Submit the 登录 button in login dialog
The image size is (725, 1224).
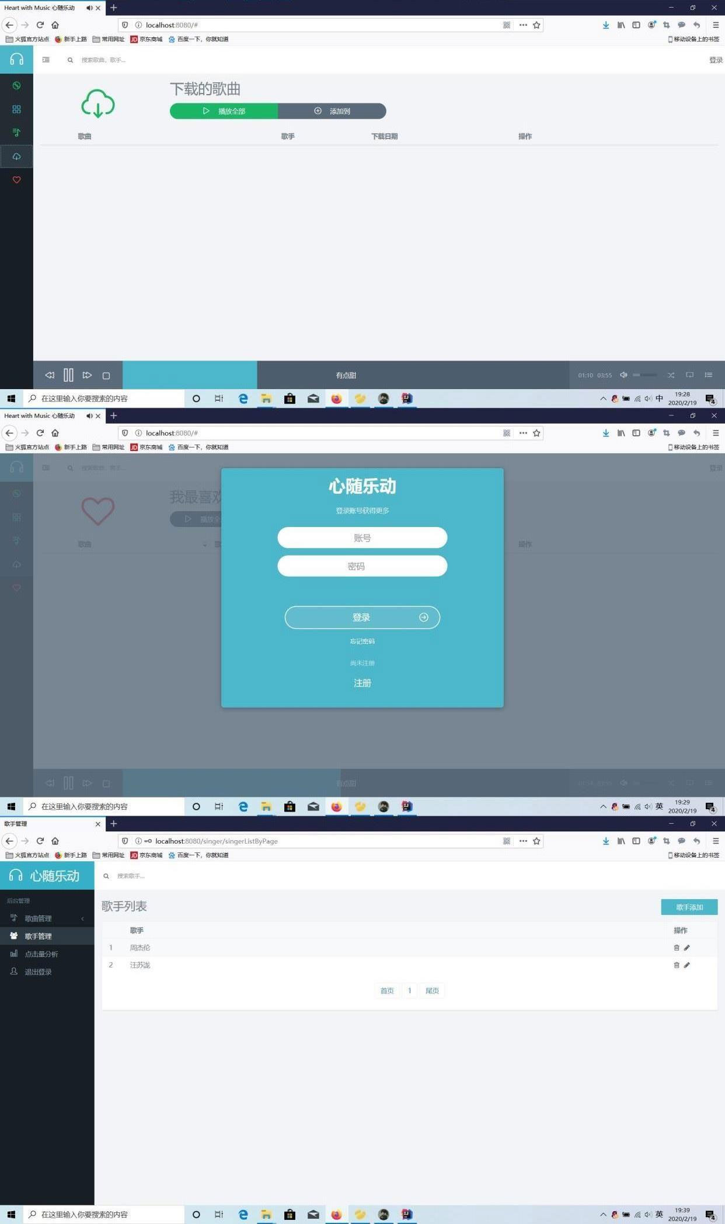click(362, 618)
